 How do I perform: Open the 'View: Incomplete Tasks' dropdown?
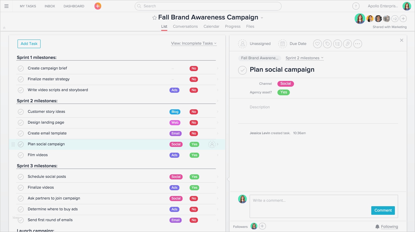point(194,44)
